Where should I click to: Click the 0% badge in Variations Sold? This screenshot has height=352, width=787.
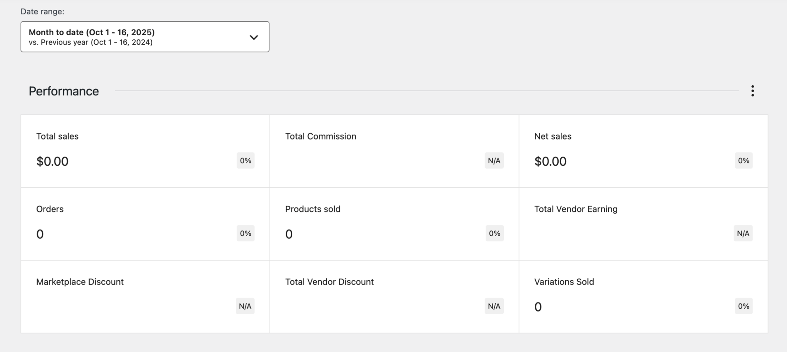click(x=743, y=307)
